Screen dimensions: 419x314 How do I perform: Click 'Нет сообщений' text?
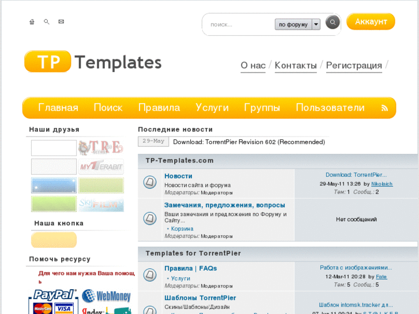click(356, 220)
